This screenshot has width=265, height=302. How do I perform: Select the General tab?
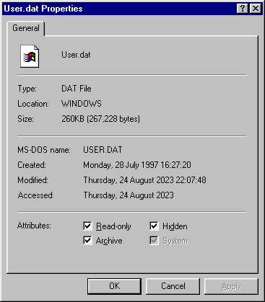coord(26,28)
